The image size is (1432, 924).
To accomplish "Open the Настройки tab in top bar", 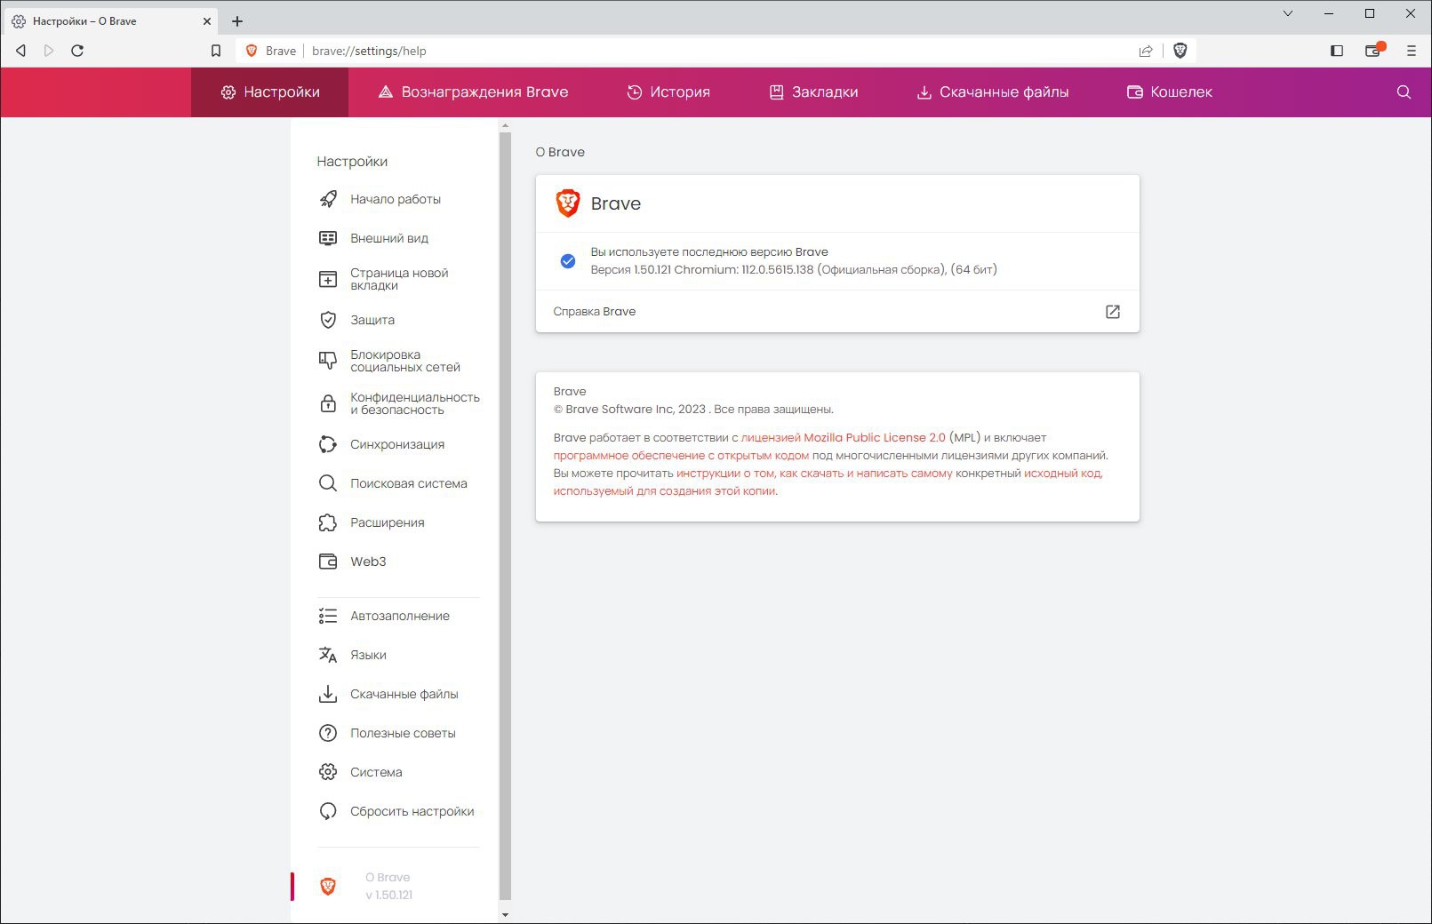I will pyautogui.click(x=270, y=92).
